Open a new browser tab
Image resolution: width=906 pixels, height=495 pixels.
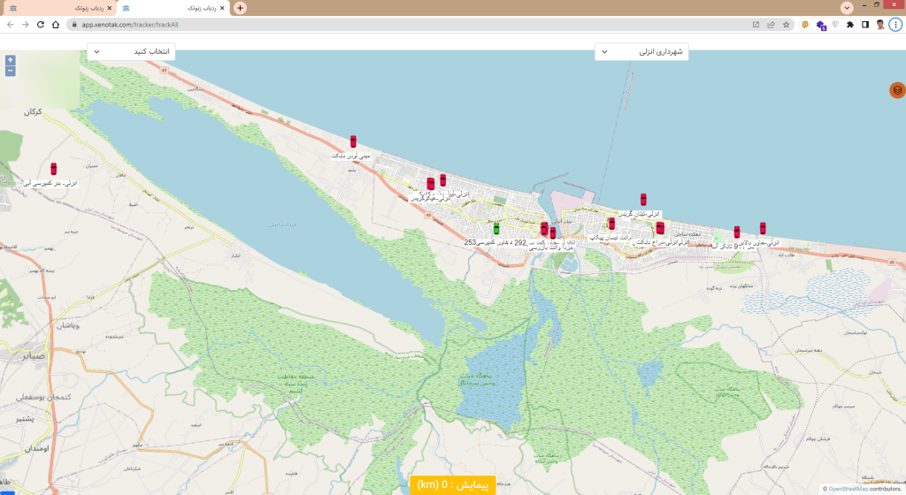point(240,8)
